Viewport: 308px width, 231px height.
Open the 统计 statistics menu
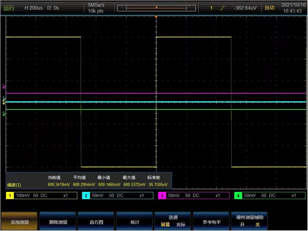pyautogui.click(x=135, y=222)
